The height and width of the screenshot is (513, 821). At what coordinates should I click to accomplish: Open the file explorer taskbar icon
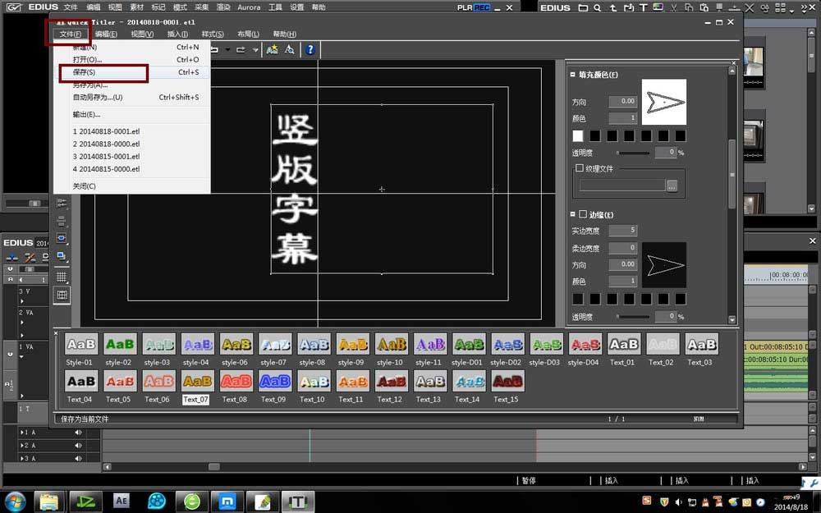(x=48, y=502)
